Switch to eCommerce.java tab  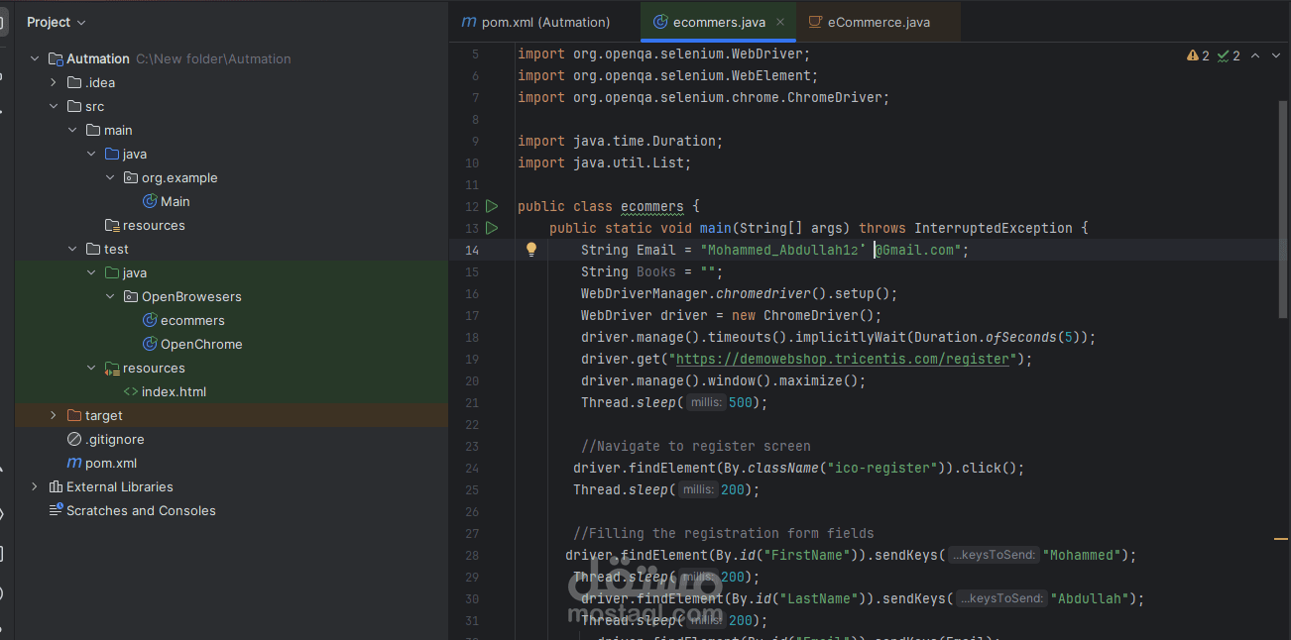(x=879, y=22)
